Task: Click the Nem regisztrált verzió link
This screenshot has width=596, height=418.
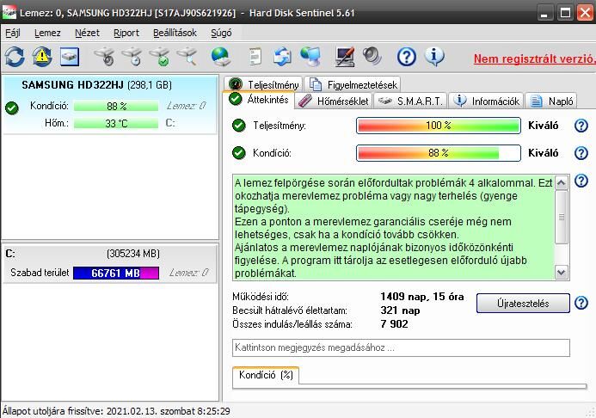Action: point(534,58)
